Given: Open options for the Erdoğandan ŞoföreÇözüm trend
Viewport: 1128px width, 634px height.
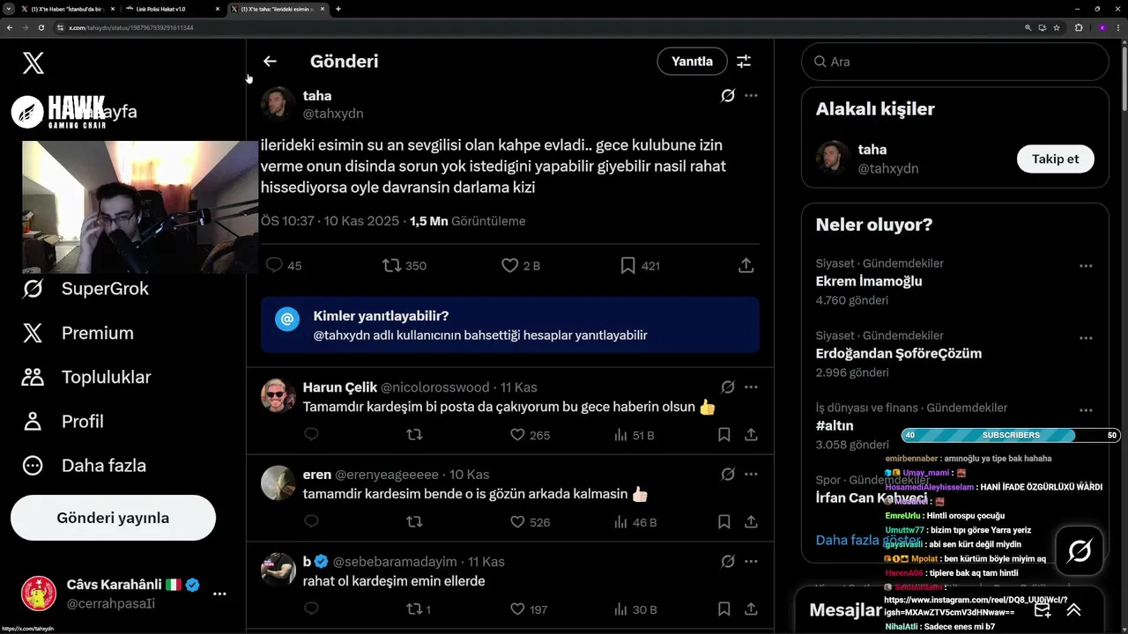Looking at the screenshot, I should tap(1086, 338).
